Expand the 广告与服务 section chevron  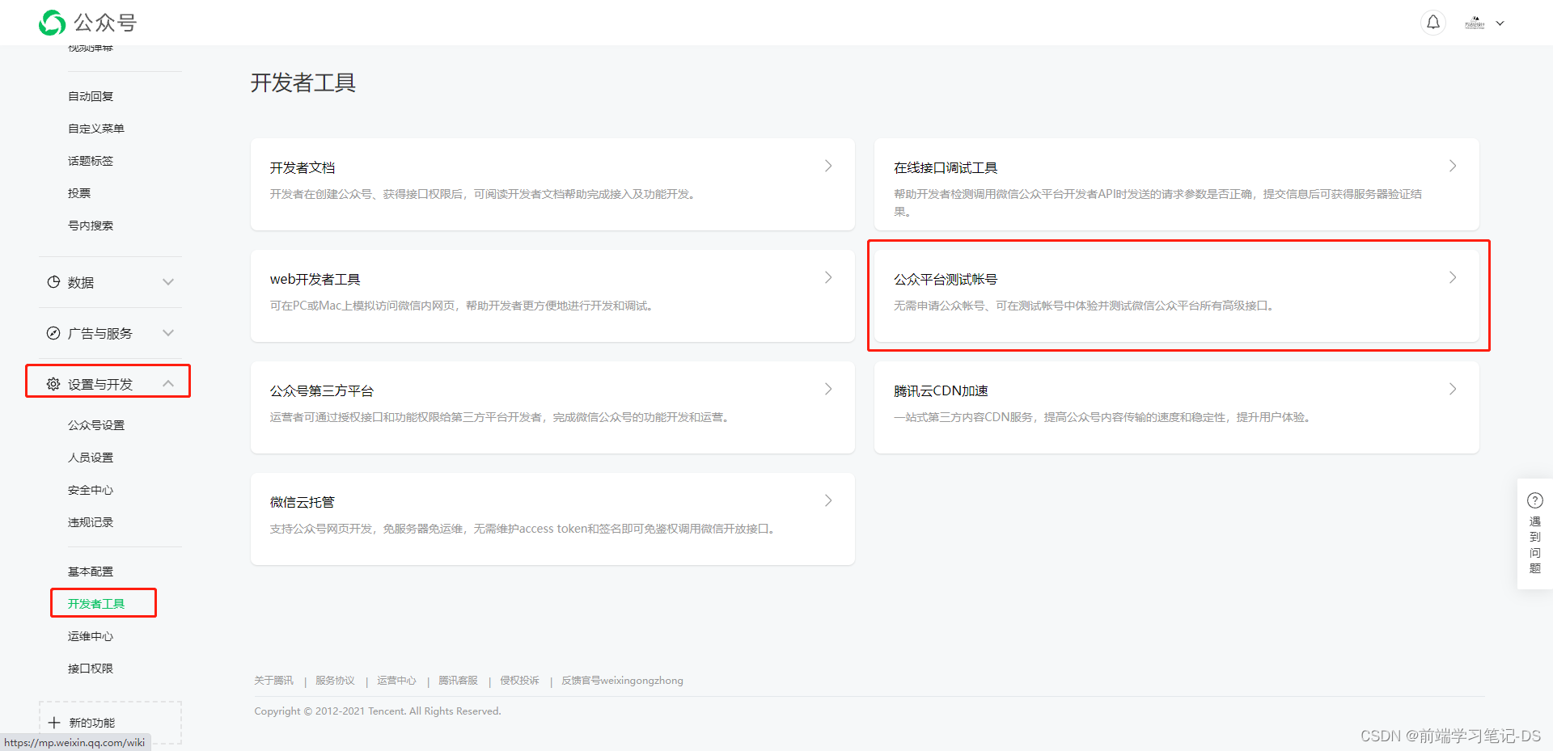[168, 333]
